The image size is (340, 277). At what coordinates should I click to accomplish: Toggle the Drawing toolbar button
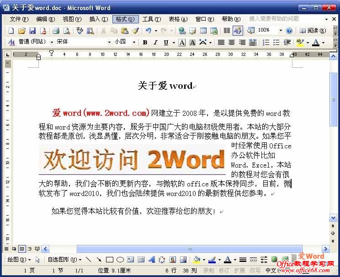(238, 31)
